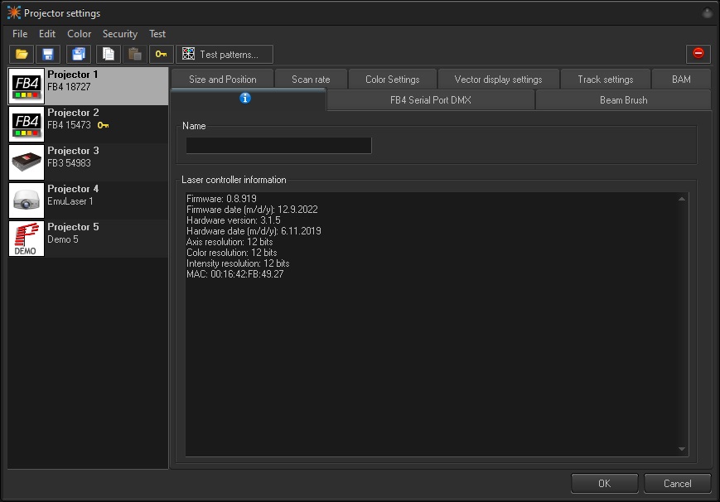
Task: Click the projector Name input field
Action: [x=278, y=146]
